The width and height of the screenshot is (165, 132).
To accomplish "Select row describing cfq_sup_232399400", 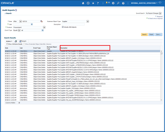I will coord(82,100).
